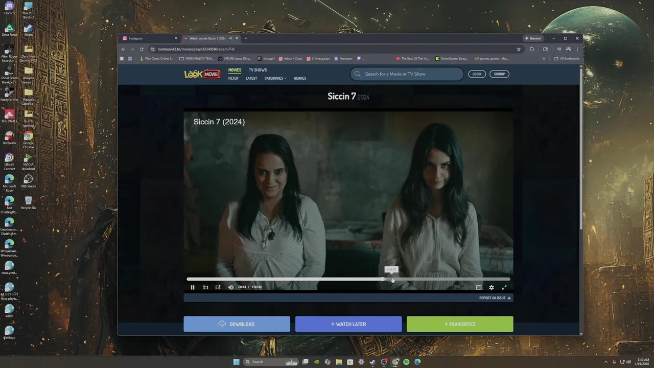Image resolution: width=654 pixels, height=368 pixels.
Task: Click the address bar URL
Action: coord(196,49)
